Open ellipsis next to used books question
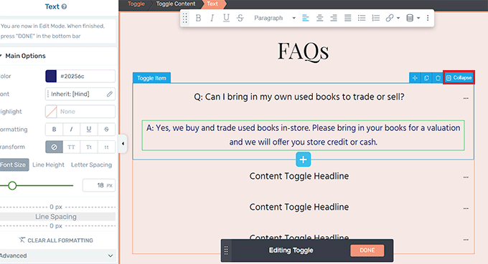488x264 pixels. click(466, 98)
